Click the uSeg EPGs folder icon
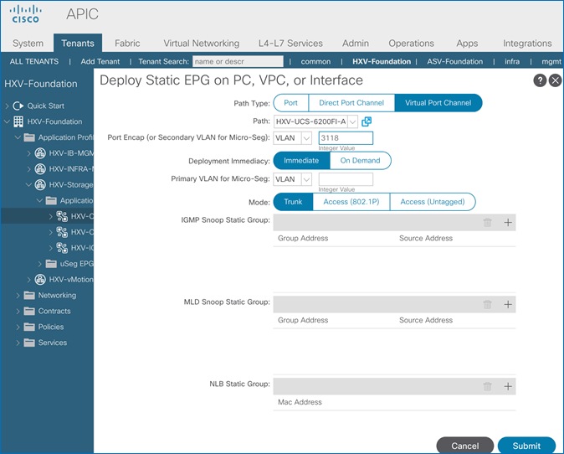Viewport: 564px width, 454px height. tap(51, 264)
